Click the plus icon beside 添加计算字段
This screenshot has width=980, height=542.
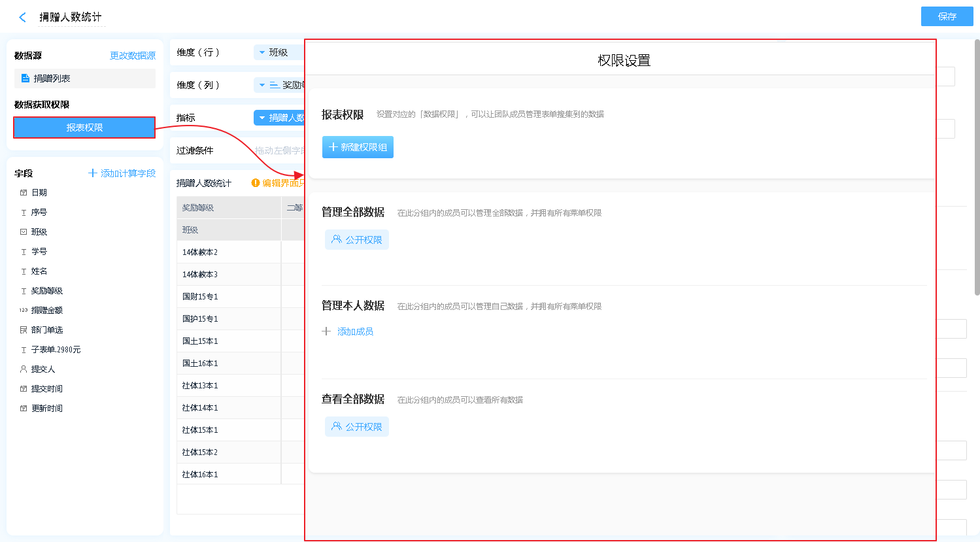[93, 173]
